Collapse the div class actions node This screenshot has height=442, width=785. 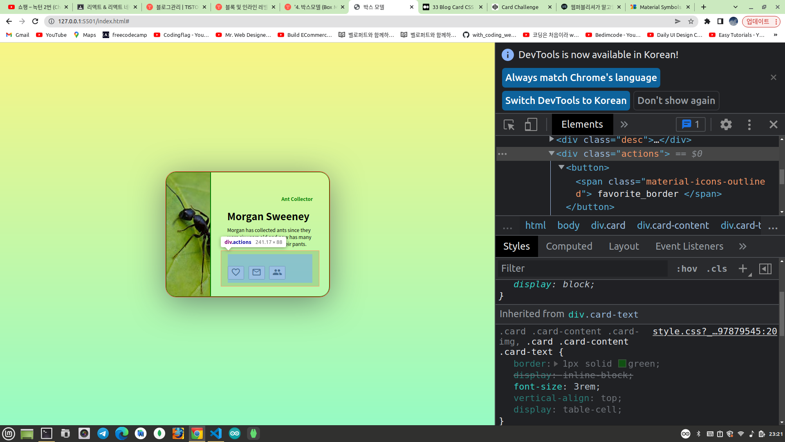552,153
